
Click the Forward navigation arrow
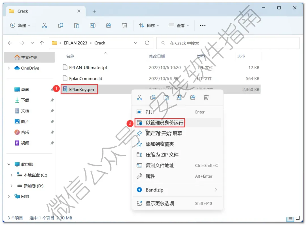(22, 43)
